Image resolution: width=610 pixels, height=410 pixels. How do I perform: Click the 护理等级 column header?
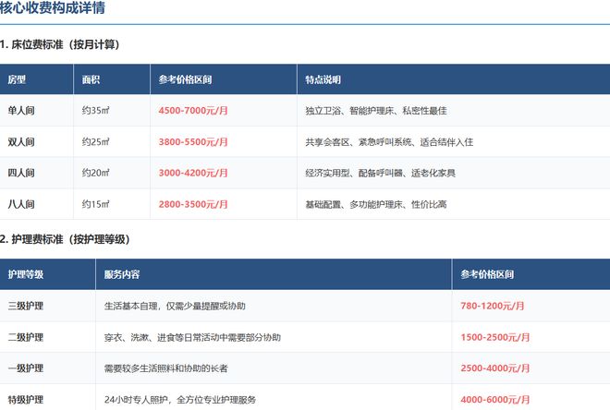(x=26, y=274)
